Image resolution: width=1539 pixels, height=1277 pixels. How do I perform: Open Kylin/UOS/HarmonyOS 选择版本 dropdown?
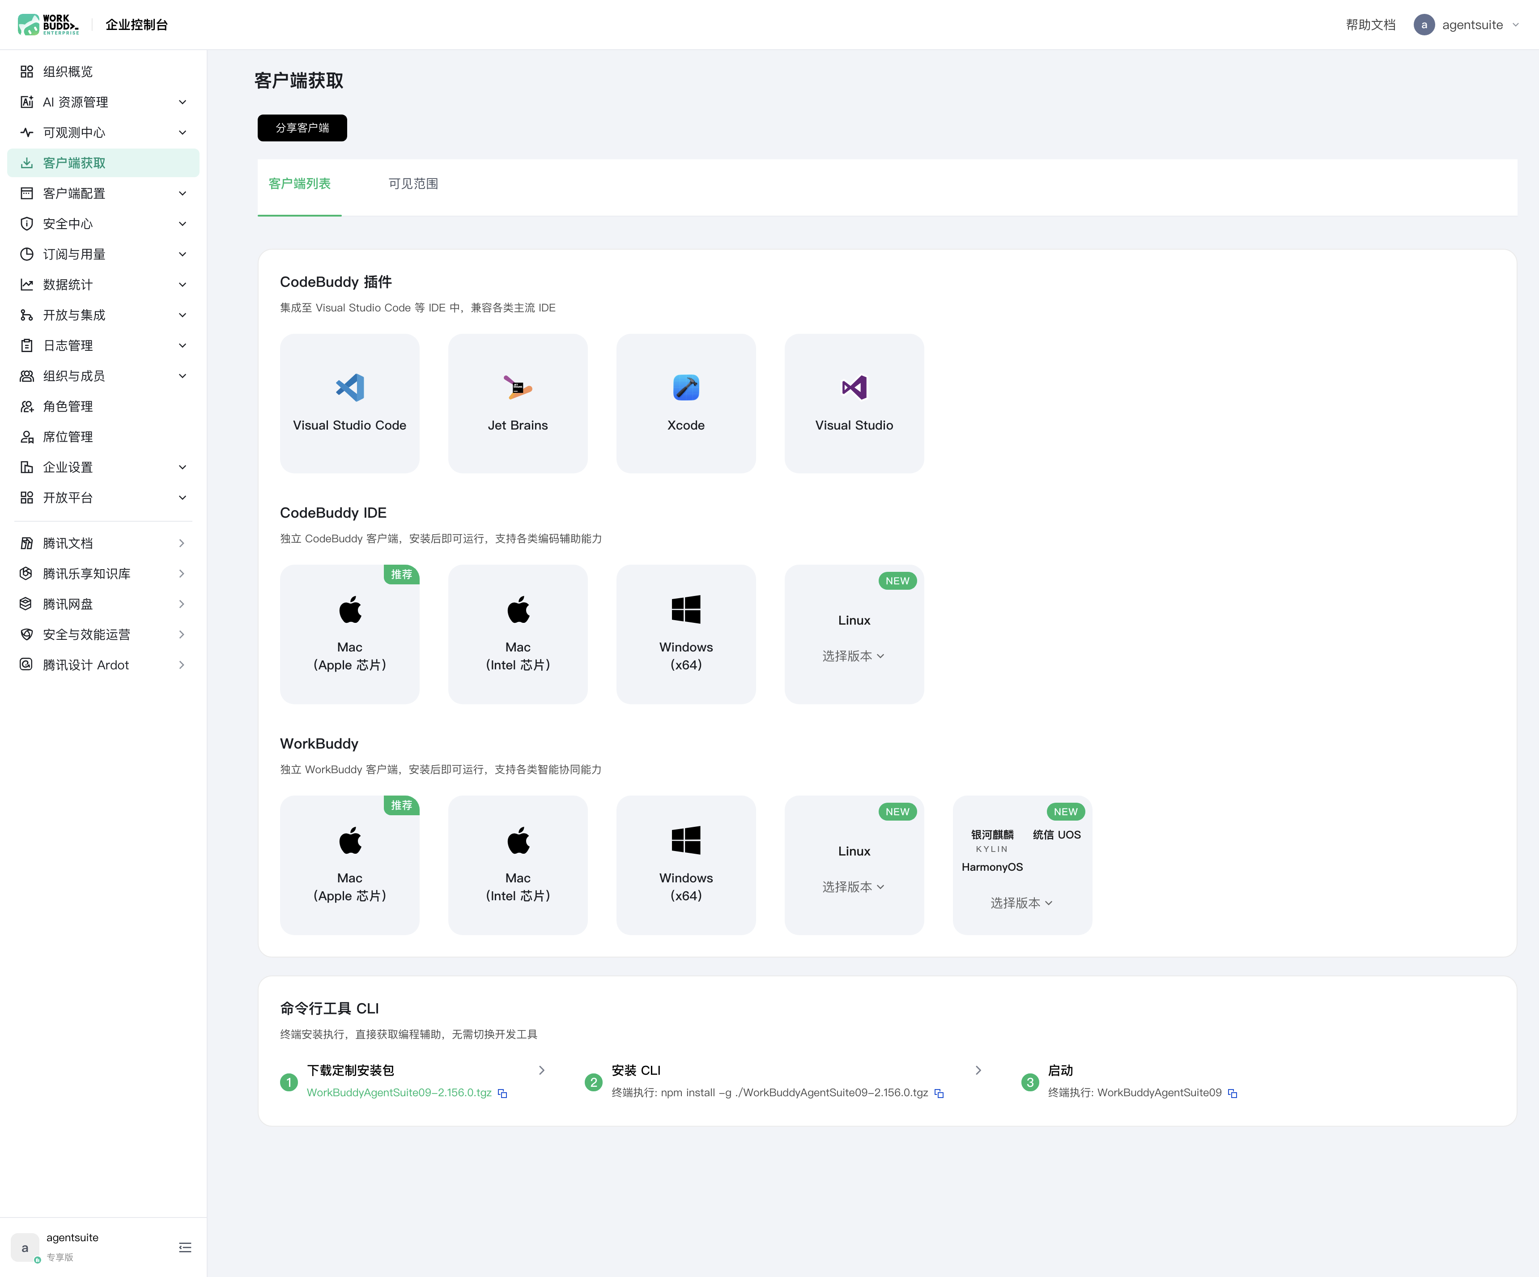(x=1022, y=903)
